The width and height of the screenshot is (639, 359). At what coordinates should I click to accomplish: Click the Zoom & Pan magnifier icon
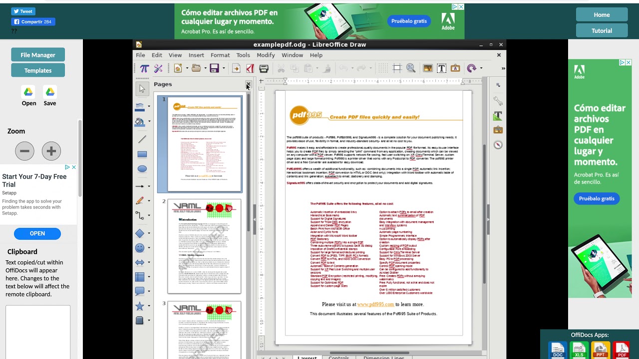pyautogui.click(x=411, y=68)
